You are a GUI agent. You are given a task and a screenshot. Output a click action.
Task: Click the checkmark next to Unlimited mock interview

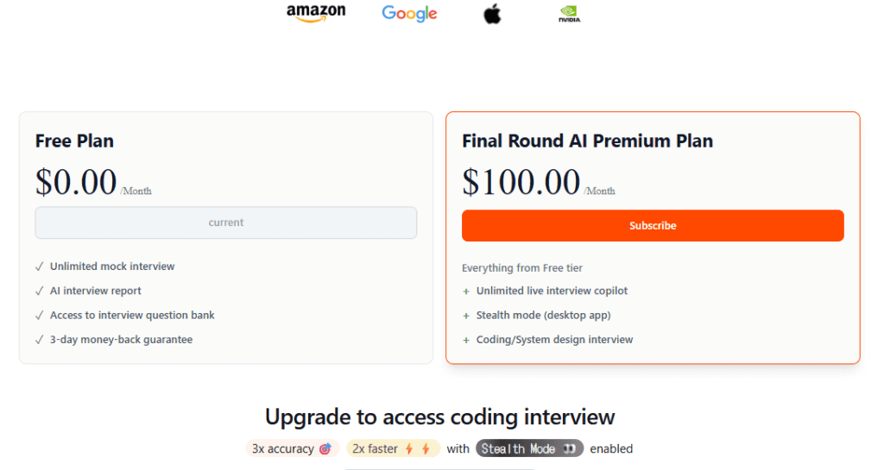tap(40, 266)
